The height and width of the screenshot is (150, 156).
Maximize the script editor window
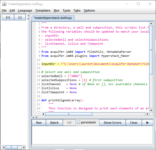[138, 4]
